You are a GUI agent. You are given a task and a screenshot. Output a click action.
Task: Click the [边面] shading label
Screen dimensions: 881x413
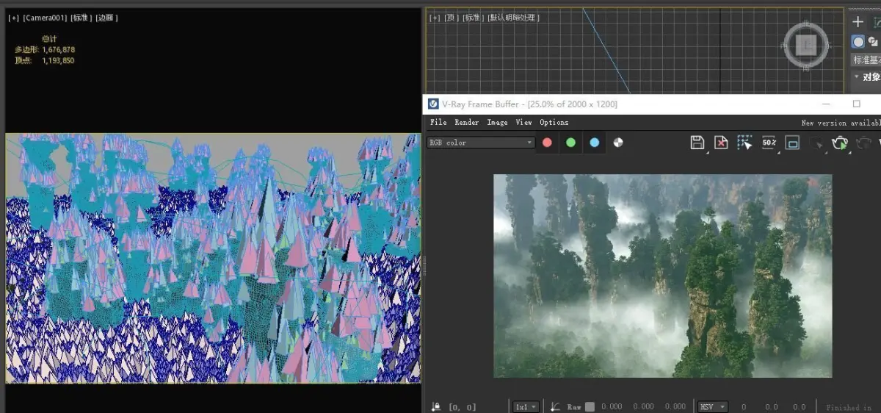[x=106, y=18]
